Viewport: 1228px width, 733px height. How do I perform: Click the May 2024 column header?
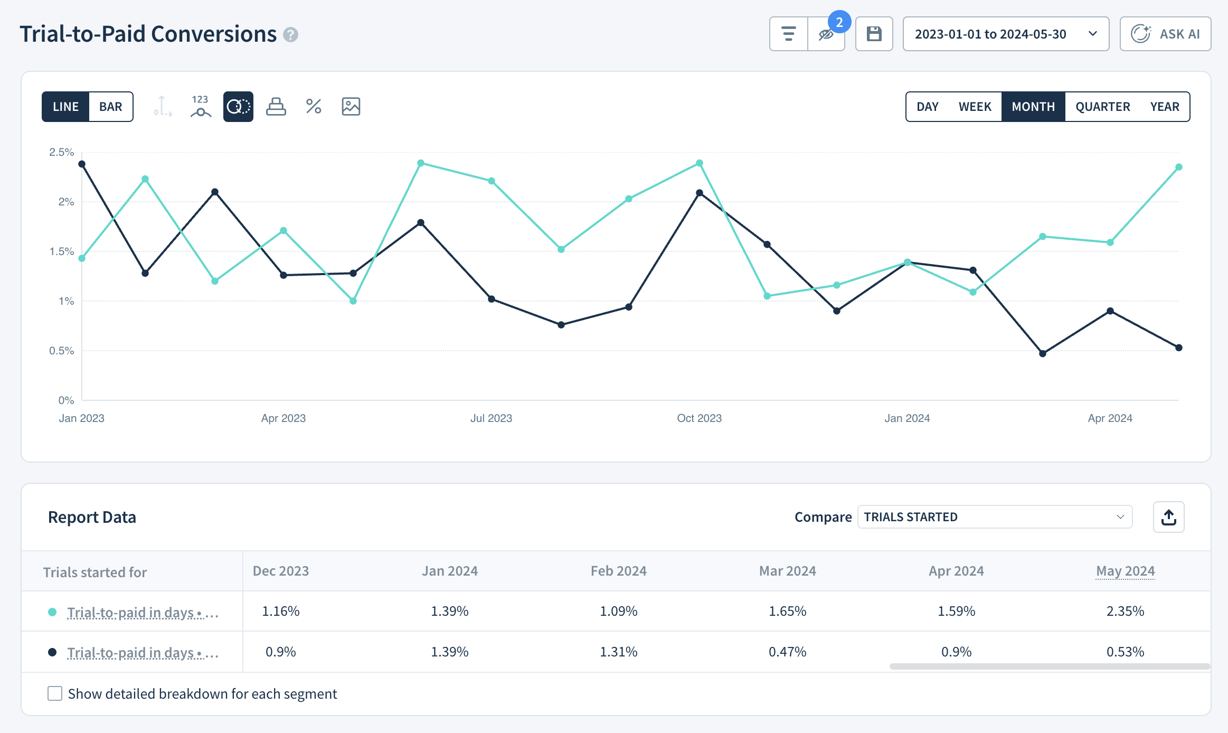[1126, 571]
